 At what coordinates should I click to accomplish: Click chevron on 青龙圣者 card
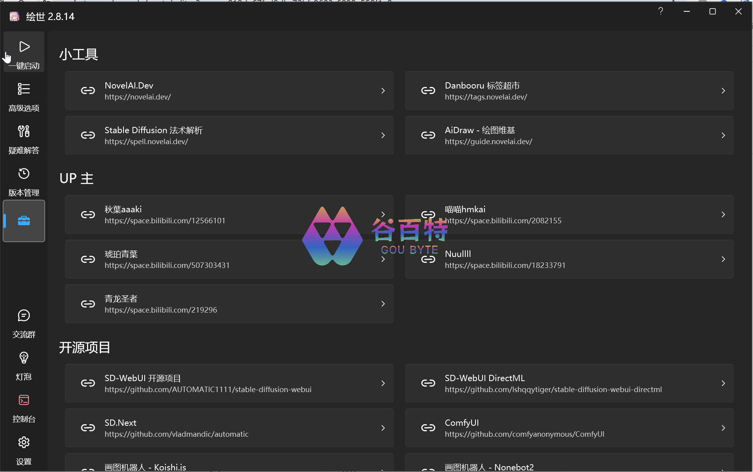click(x=383, y=304)
